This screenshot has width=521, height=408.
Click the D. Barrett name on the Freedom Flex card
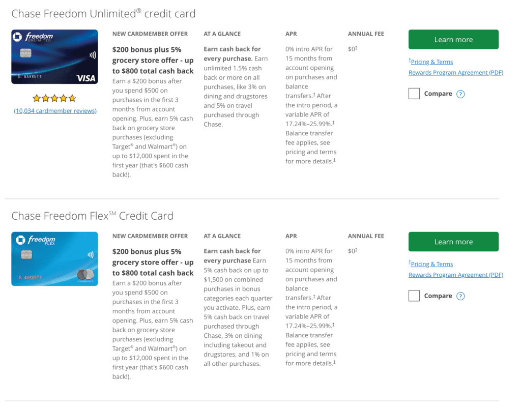point(30,277)
